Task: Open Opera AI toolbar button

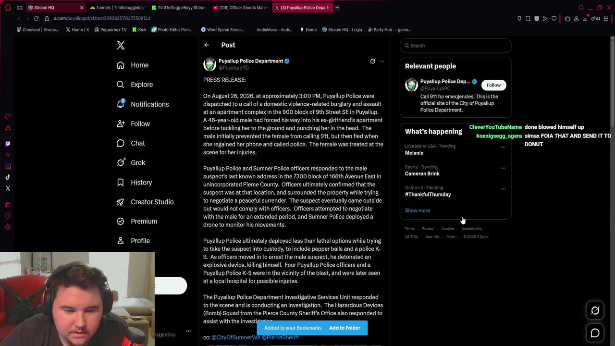Action: [596, 19]
